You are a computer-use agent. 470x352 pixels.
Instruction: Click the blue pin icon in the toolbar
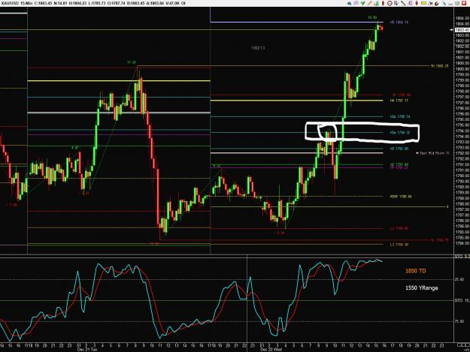click(444, 4)
